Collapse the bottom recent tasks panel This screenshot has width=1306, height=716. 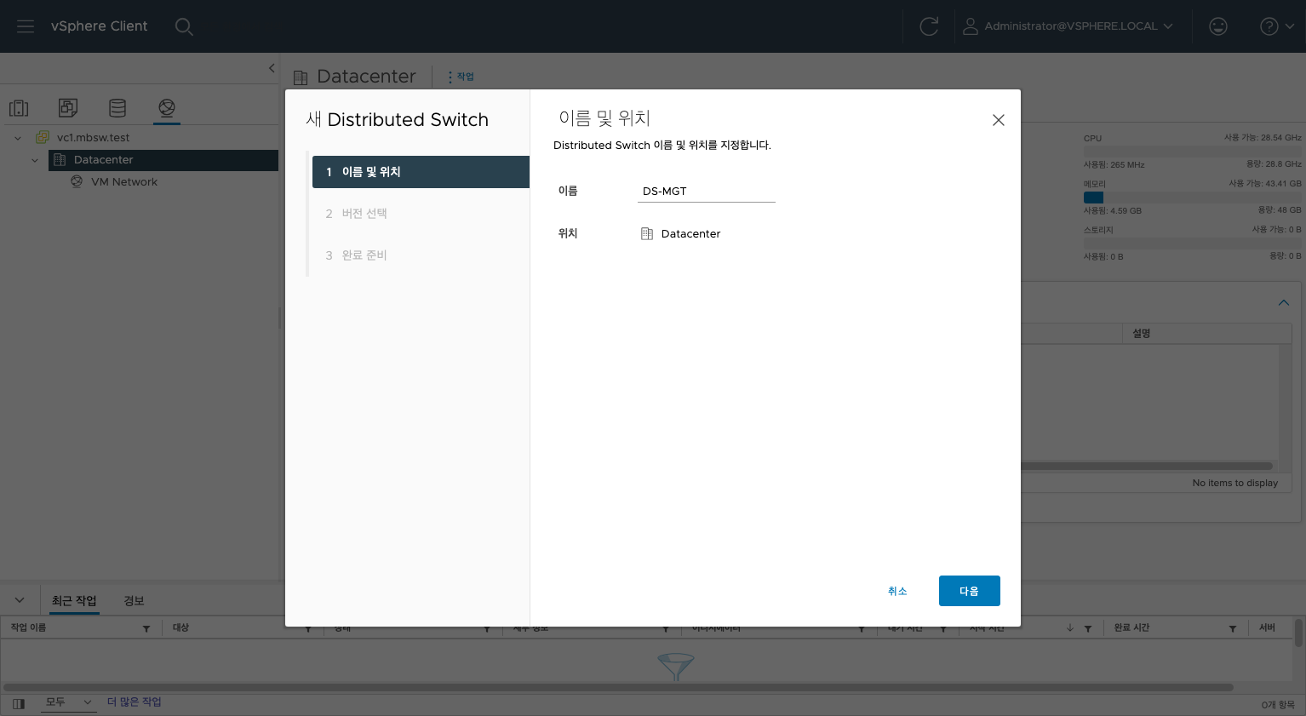tap(20, 600)
